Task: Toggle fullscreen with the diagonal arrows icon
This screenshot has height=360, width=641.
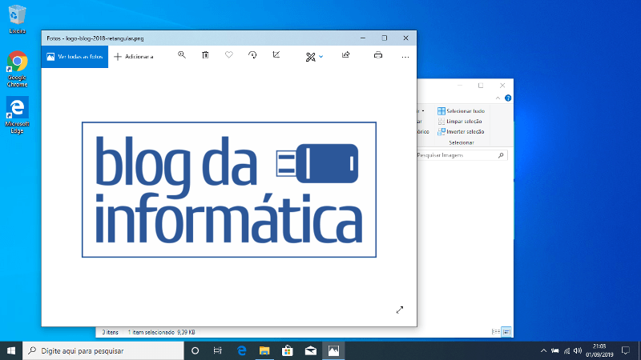Action: point(400,310)
